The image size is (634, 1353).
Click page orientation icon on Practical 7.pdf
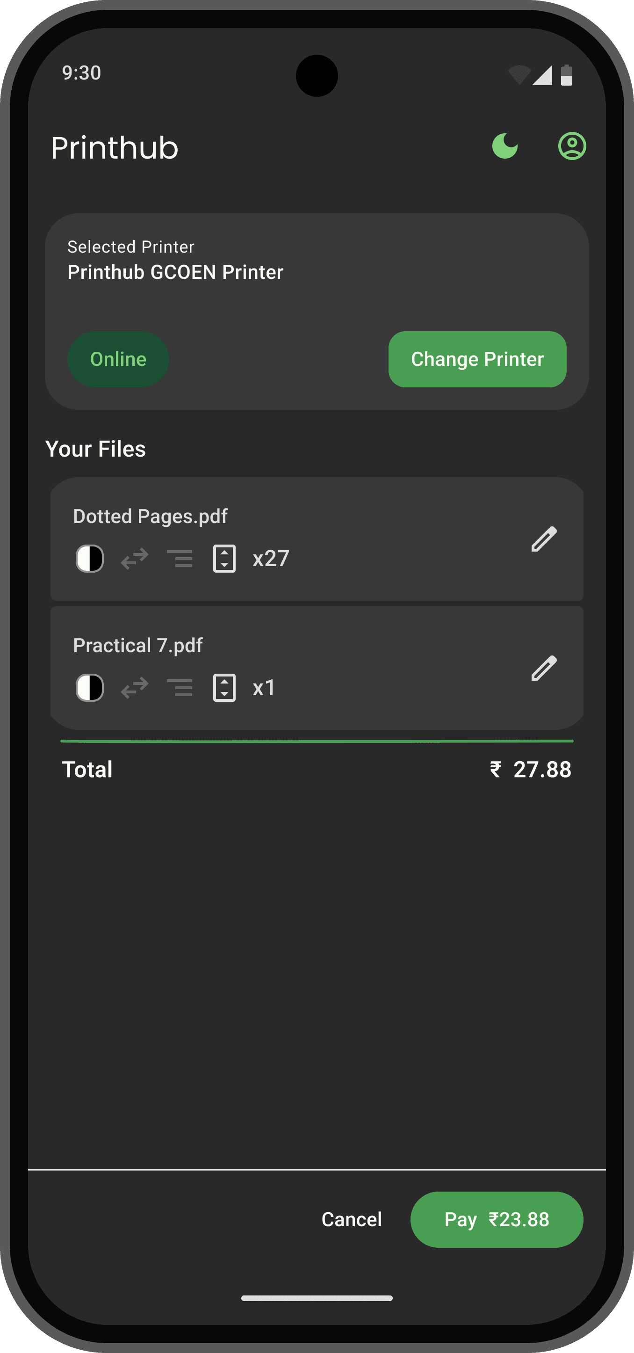(x=224, y=688)
